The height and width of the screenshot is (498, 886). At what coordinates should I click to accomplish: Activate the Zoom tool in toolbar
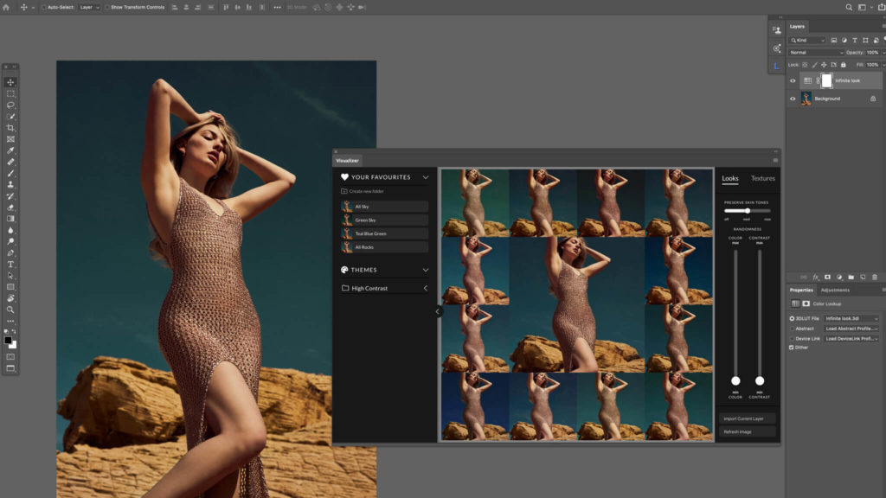10,309
